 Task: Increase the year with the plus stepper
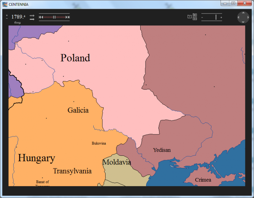[x=7, y=15]
